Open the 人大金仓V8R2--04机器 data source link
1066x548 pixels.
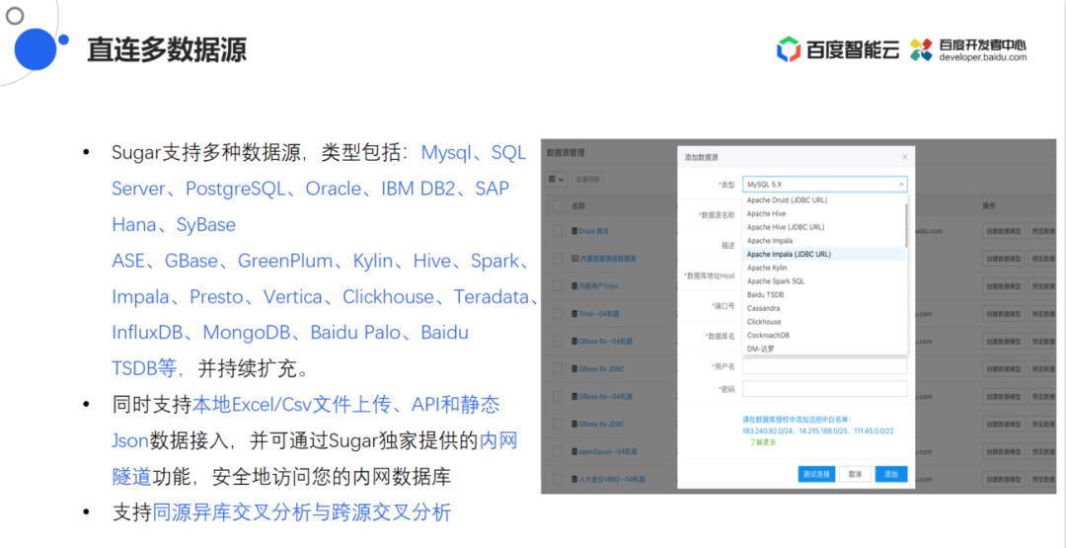click(612, 479)
